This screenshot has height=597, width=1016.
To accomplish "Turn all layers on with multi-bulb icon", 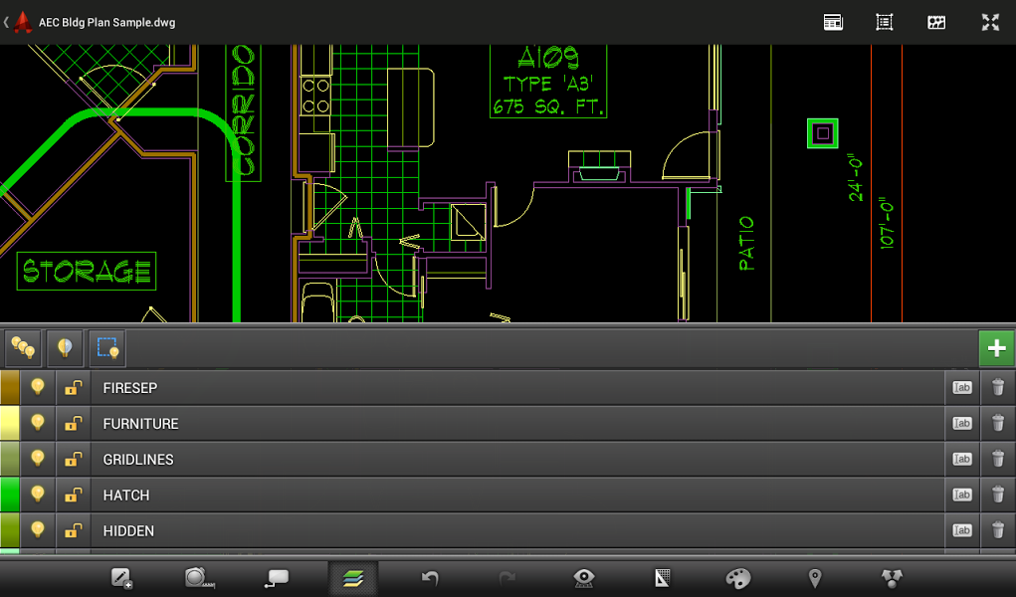I will 23,348.
